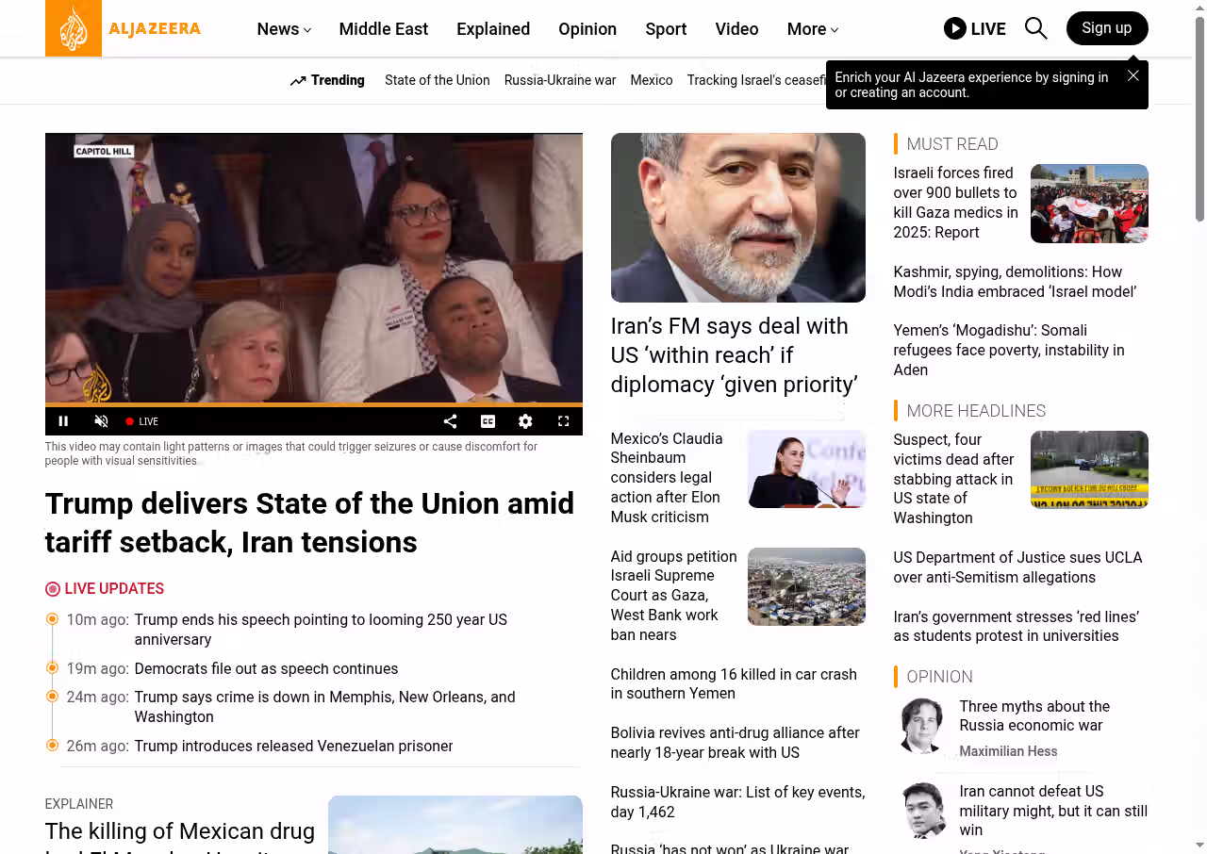The height and width of the screenshot is (854, 1207).
Task: Click the Trending arrow icon
Action: point(298,81)
